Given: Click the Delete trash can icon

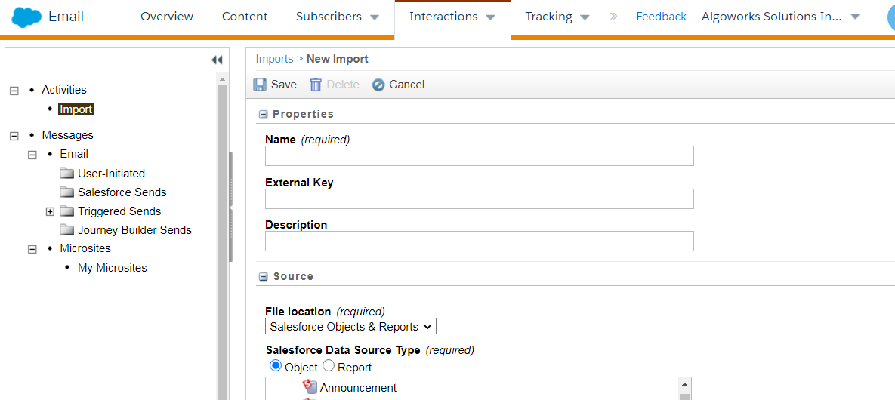Looking at the screenshot, I should click(x=316, y=85).
